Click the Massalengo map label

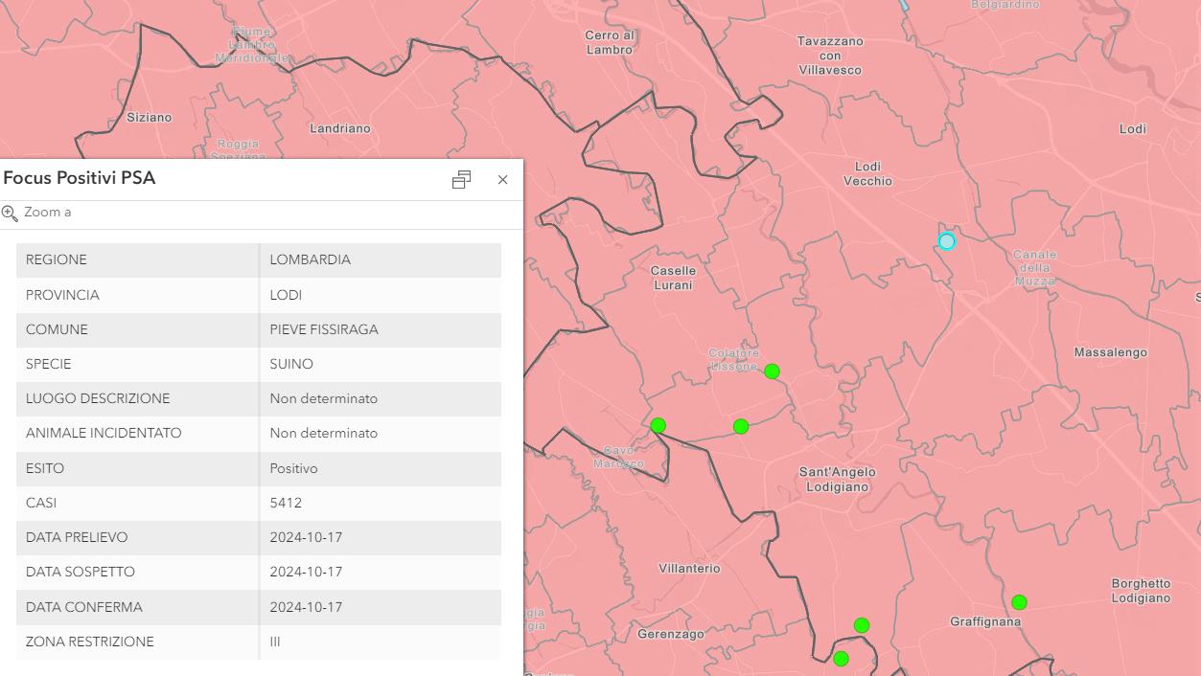click(x=1110, y=352)
